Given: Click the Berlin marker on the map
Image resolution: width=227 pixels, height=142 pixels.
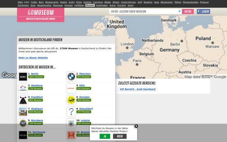Looking at the screenshot, I should click(182, 41).
